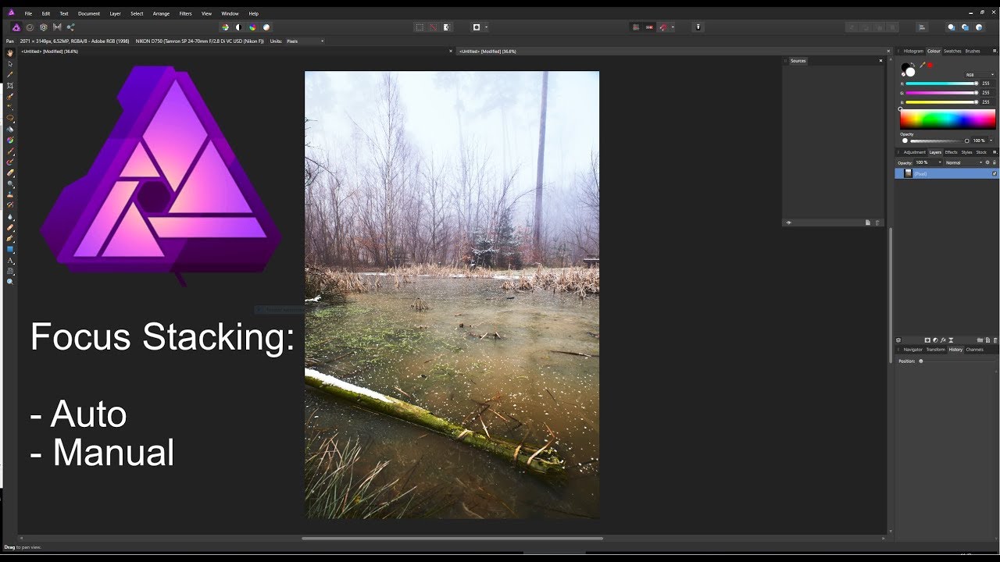Open the Normal blend mode dropdown
This screenshot has width=1000, height=562.
tap(963, 162)
